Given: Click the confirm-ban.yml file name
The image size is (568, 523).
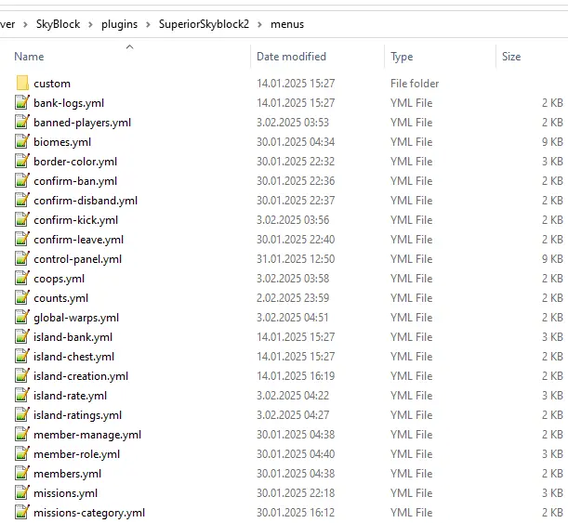Looking at the screenshot, I should pyautogui.click(x=75, y=181).
